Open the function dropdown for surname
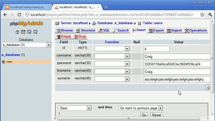 point(112,79)
